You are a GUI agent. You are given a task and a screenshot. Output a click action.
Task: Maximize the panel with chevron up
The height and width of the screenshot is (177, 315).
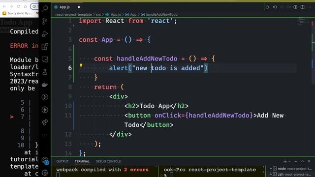pyautogui.click(x=302, y=161)
